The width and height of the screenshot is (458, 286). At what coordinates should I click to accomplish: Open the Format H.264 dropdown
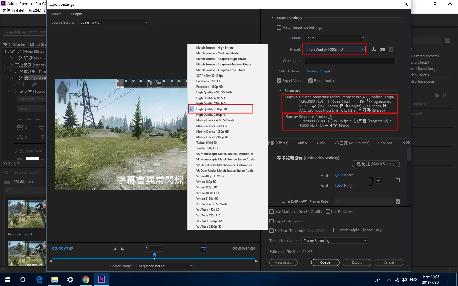pos(335,38)
